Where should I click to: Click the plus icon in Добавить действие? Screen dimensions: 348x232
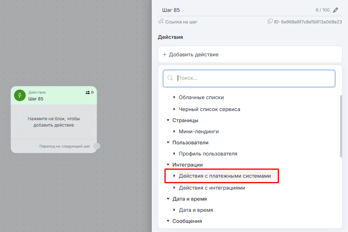(164, 54)
